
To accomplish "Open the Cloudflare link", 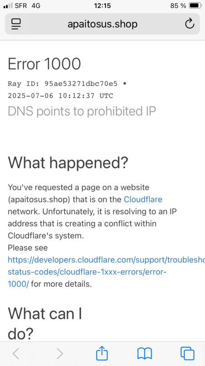I will [143, 199].
